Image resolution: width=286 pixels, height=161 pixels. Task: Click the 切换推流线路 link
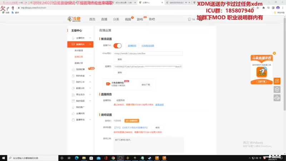click(x=148, y=46)
